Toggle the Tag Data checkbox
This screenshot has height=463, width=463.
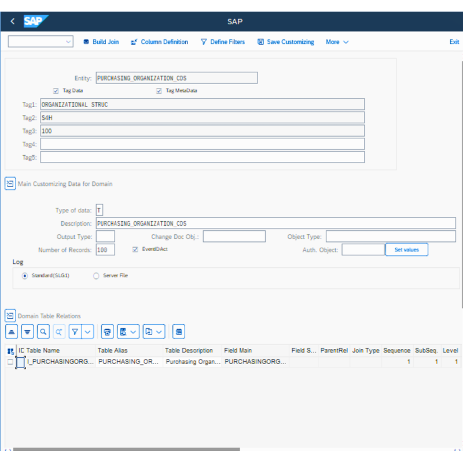[56, 90]
